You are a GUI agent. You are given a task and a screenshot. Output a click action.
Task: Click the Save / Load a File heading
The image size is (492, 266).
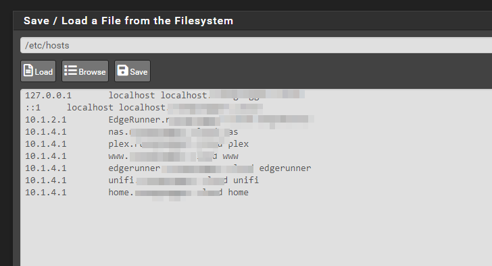click(128, 21)
